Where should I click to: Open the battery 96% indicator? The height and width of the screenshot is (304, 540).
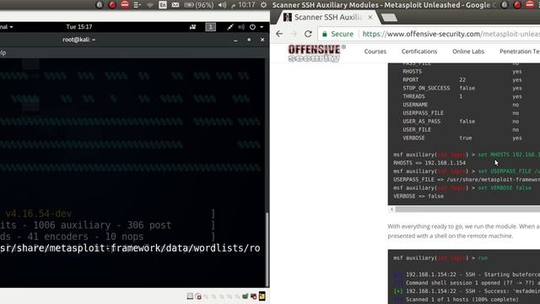(x=199, y=5)
